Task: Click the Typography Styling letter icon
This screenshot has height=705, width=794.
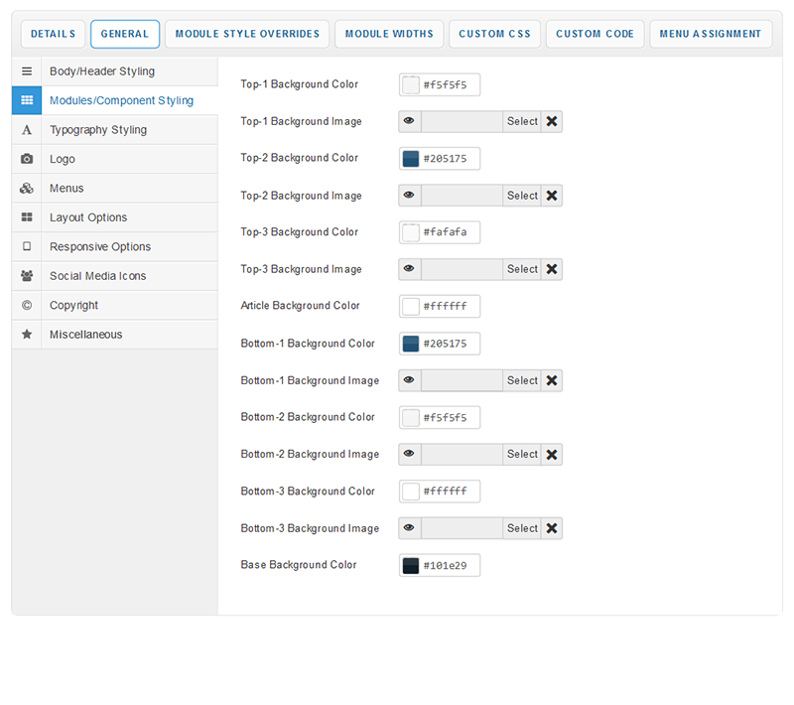Action: [27, 130]
